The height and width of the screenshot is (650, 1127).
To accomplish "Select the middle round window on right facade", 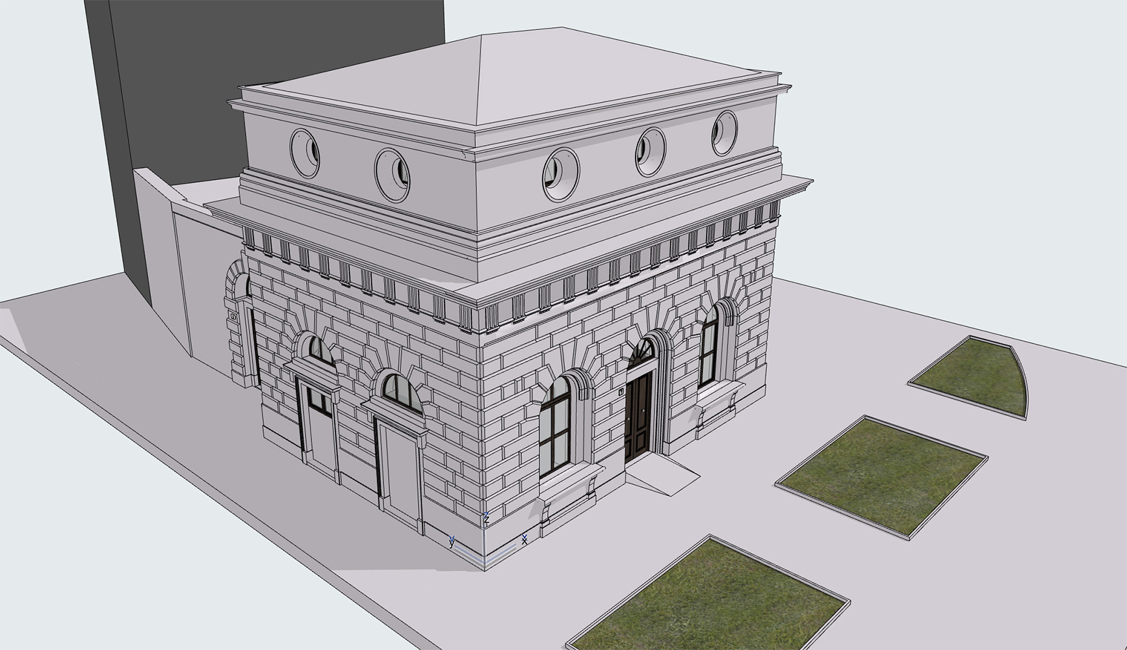I will tap(650, 151).
